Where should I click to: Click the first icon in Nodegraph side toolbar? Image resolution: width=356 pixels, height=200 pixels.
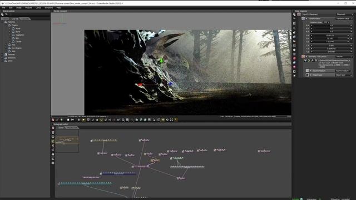point(53,128)
